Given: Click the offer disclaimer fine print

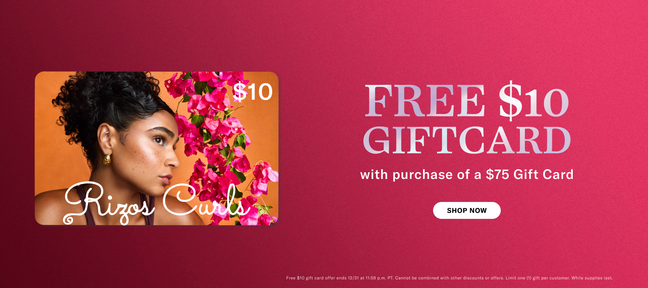Looking at the screenshot, I should point(449,278).
